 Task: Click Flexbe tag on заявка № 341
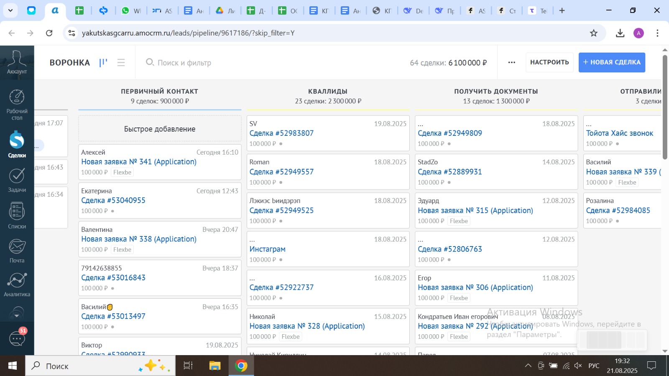coord(122,172)
